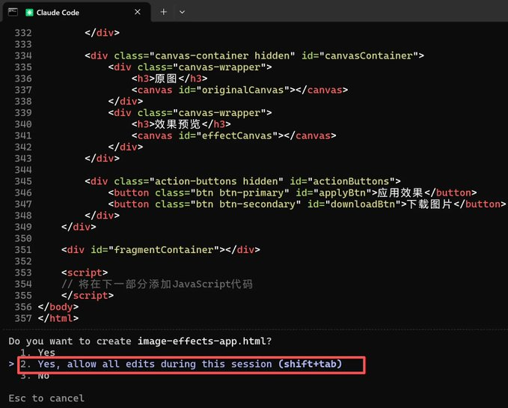Click line number 334 in the gutter
This screenshot has width=508, height=408.
pos(23,56)
